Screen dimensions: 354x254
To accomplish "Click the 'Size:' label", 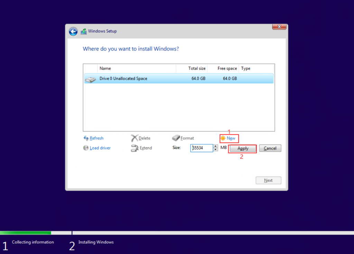I will 177,148.
